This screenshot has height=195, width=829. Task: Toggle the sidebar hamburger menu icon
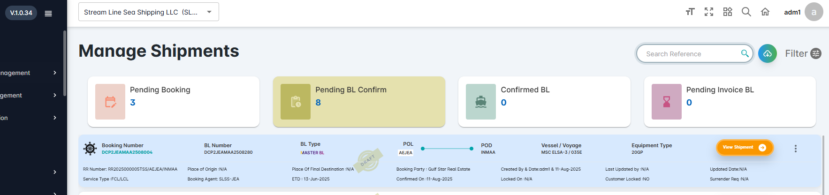[x=48, y=13]
